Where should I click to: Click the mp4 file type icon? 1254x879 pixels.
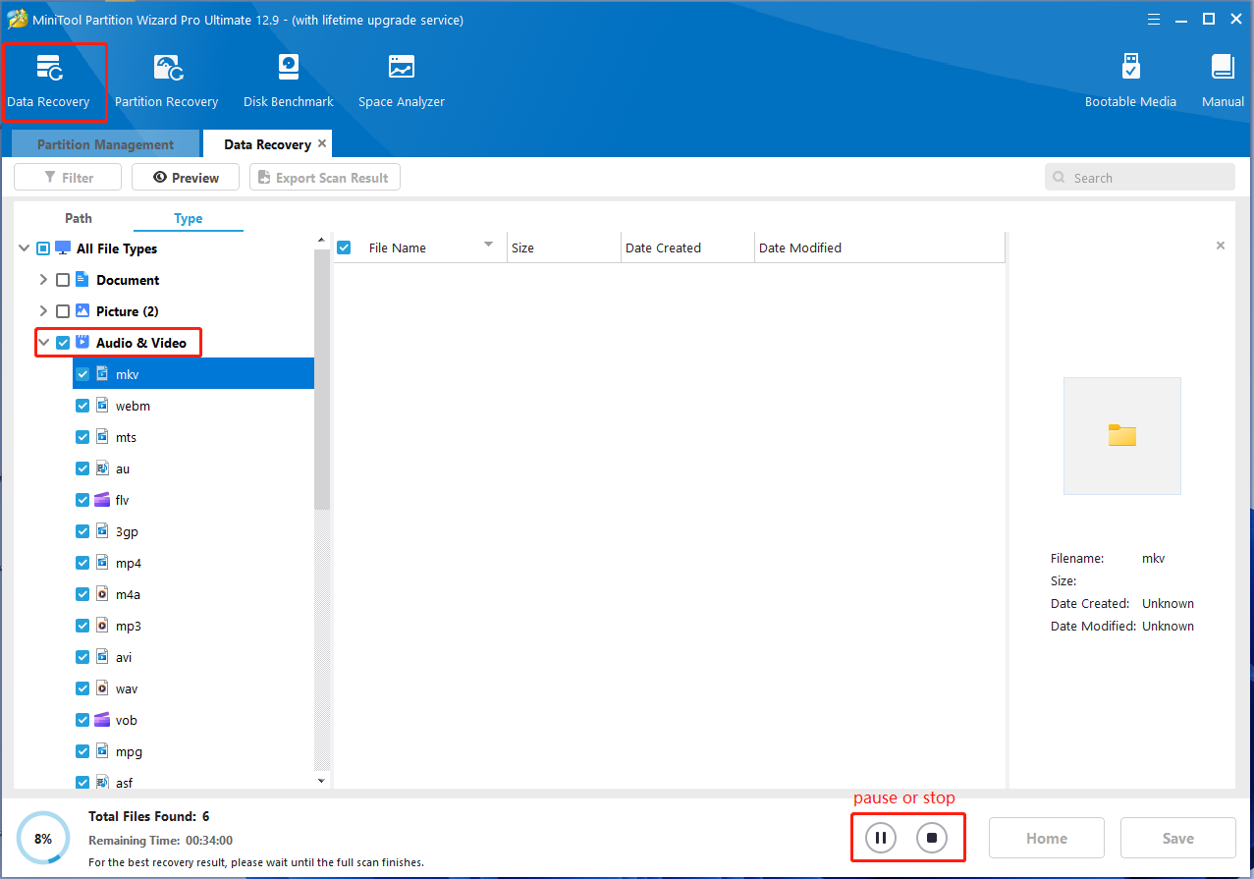pyautogui.click(x=102, y=563)
